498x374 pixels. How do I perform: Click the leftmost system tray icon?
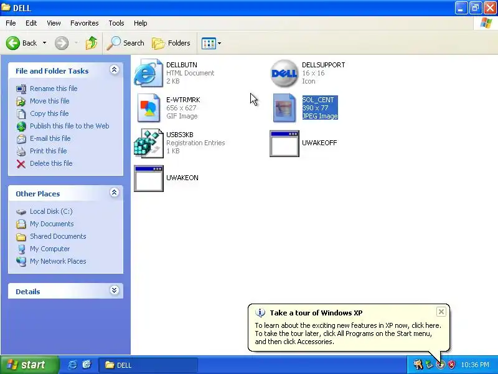[x=418, y=365]
